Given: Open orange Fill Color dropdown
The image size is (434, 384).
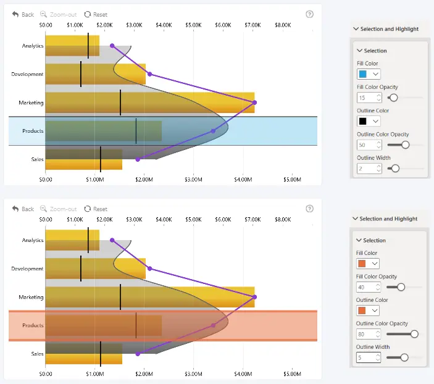Looking at the screenshot, I should tap(368, 264).
